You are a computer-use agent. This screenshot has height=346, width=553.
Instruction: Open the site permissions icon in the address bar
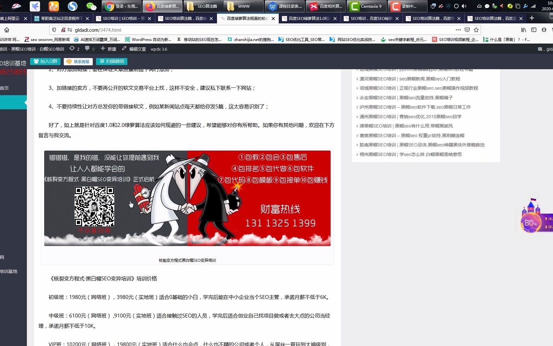tap(70, 30)
